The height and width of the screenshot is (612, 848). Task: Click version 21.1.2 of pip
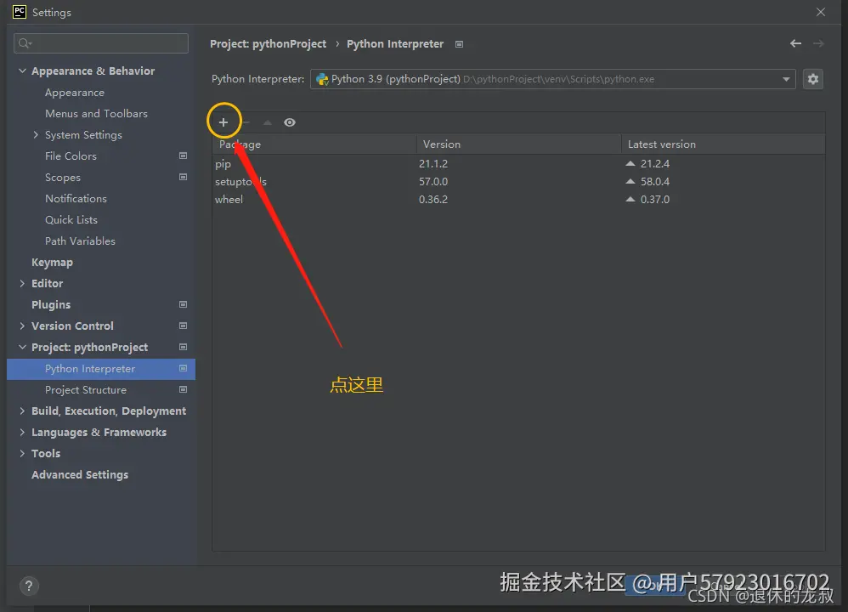[x=433, y=163]
